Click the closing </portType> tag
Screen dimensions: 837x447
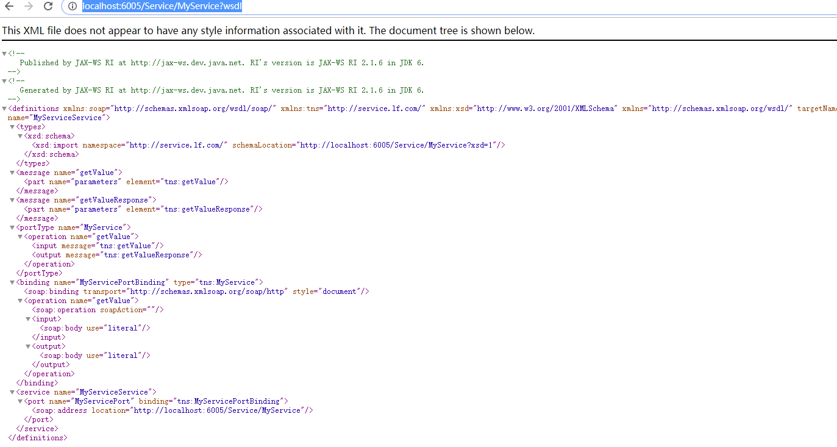tap(39, 273)
